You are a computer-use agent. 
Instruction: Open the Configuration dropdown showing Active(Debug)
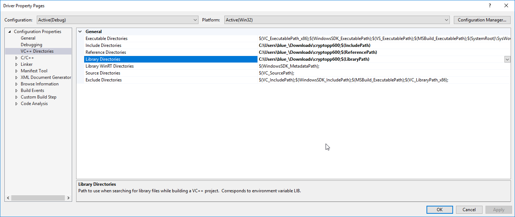click(x=194, y=20)
